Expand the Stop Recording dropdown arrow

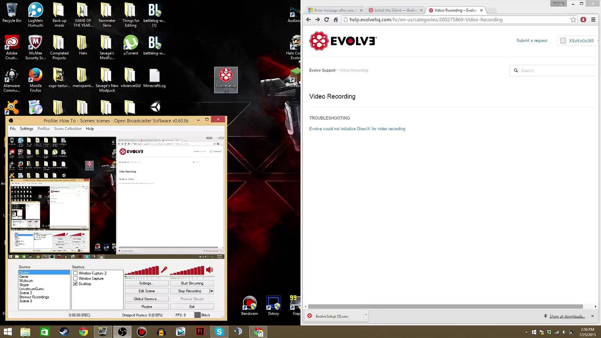pyautogui.click(x=211, y=291)
